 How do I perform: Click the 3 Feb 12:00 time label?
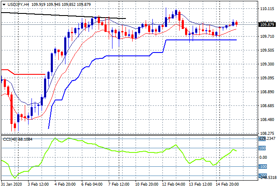pyautogui.click(x=38, y=184)
